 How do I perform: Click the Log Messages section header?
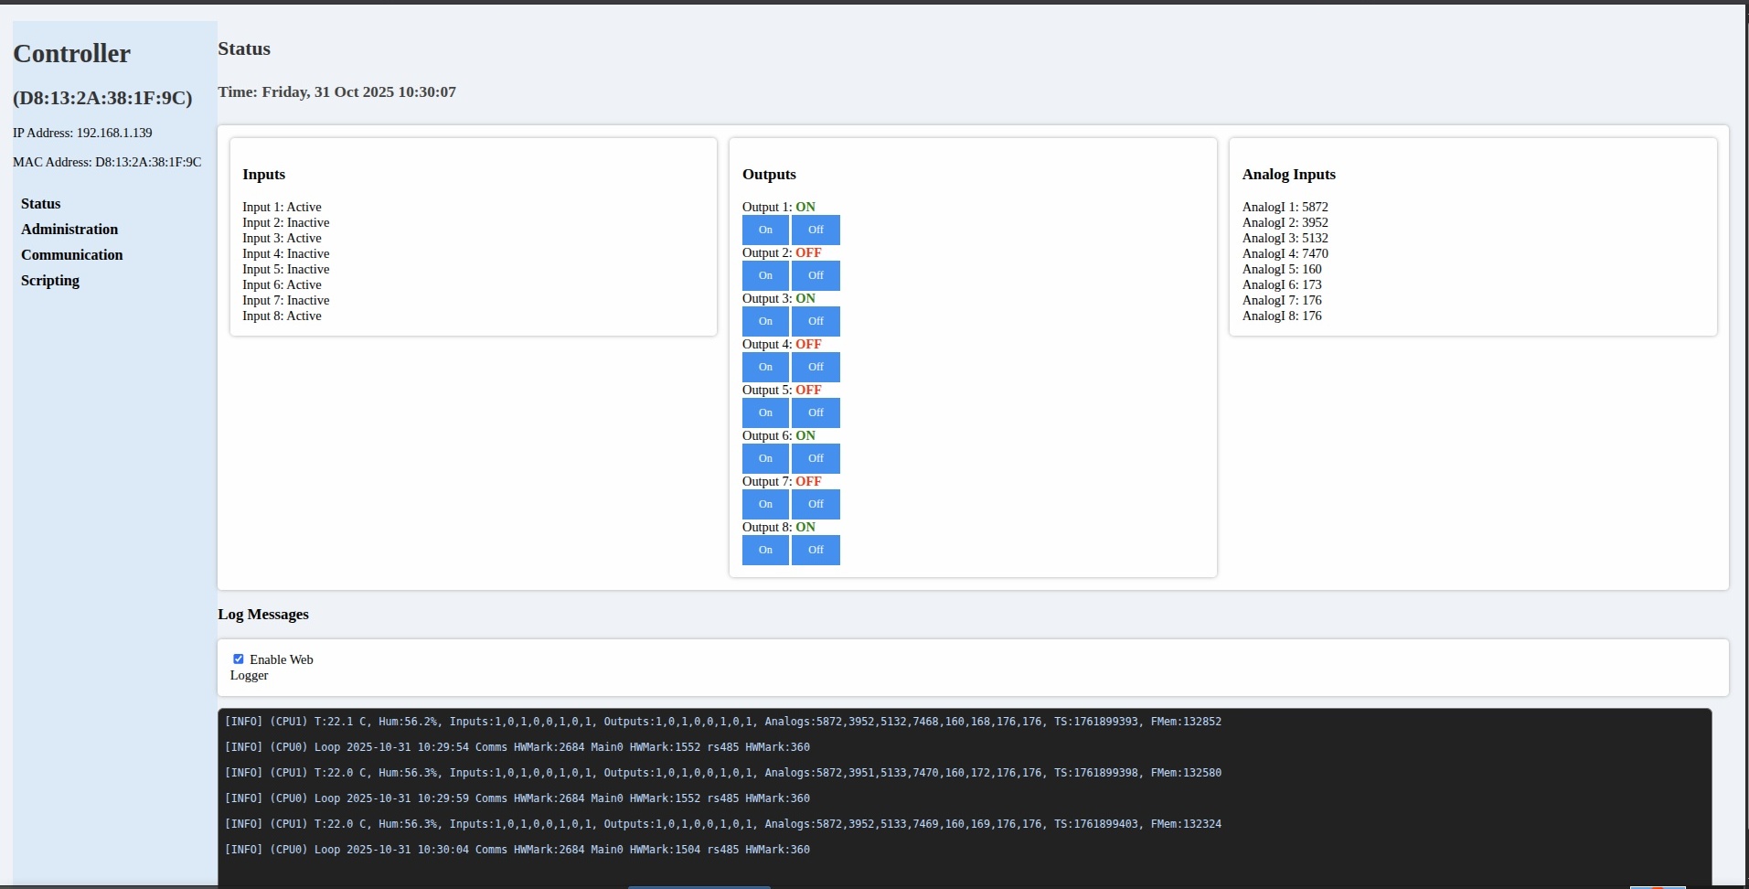point(262,614)
